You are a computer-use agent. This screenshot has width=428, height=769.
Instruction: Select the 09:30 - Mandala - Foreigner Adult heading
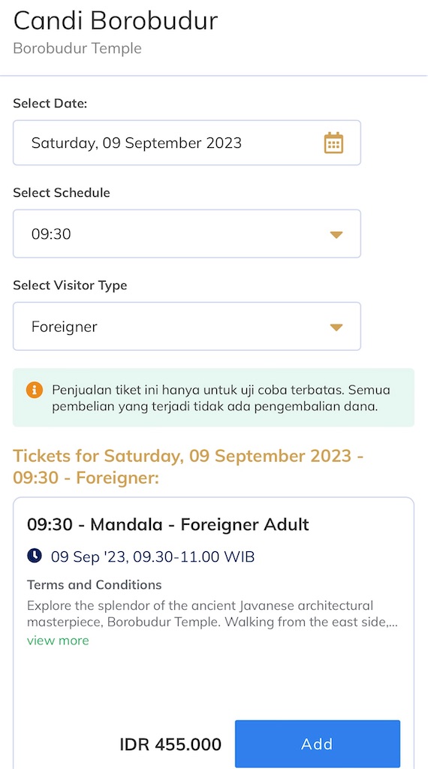pyautogui.click(x=168, y=525)
